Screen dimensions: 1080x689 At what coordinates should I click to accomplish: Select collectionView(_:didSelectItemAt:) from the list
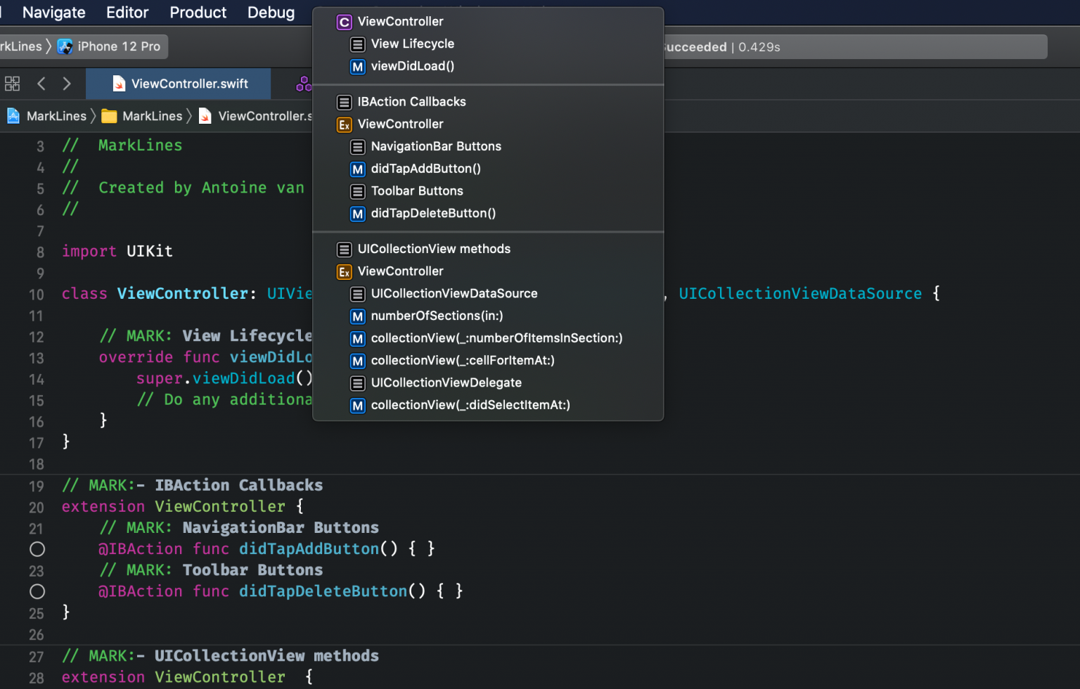(x=470, y=405)
